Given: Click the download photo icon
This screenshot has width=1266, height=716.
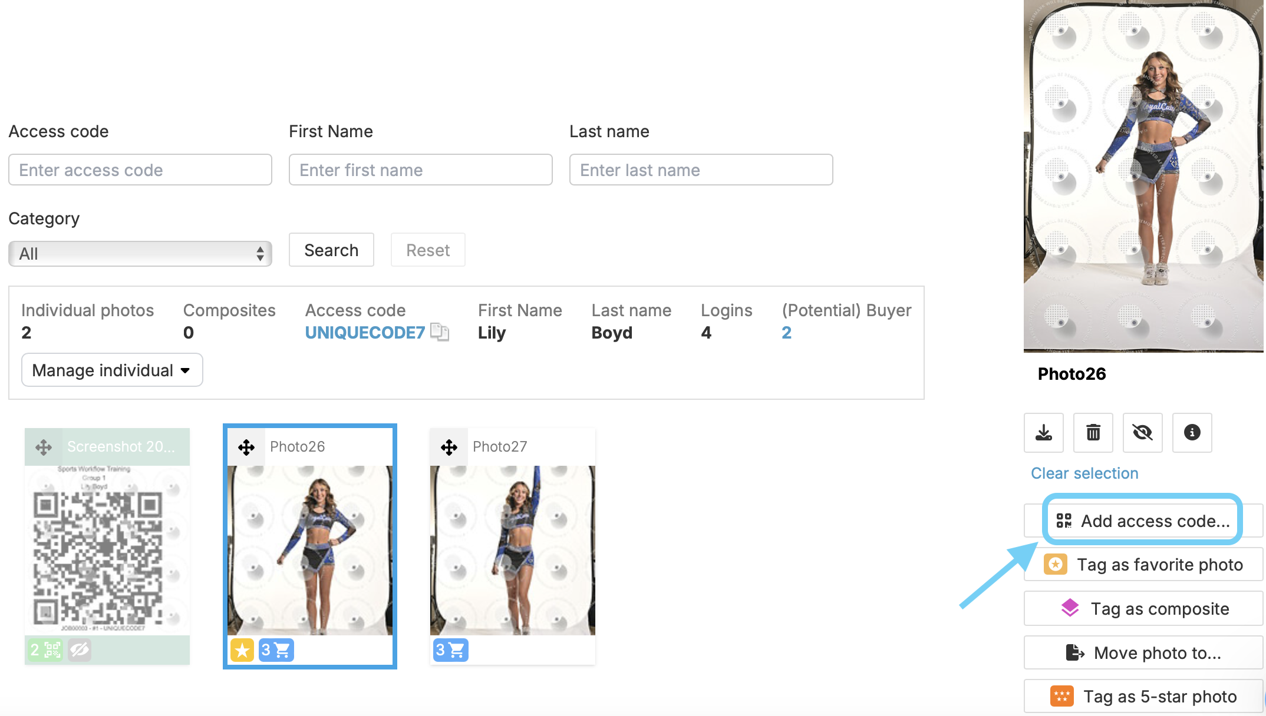Looking at the screenshot, I should pos(1044,433).
